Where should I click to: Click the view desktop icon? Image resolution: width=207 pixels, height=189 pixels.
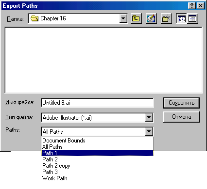click(151, 18)
